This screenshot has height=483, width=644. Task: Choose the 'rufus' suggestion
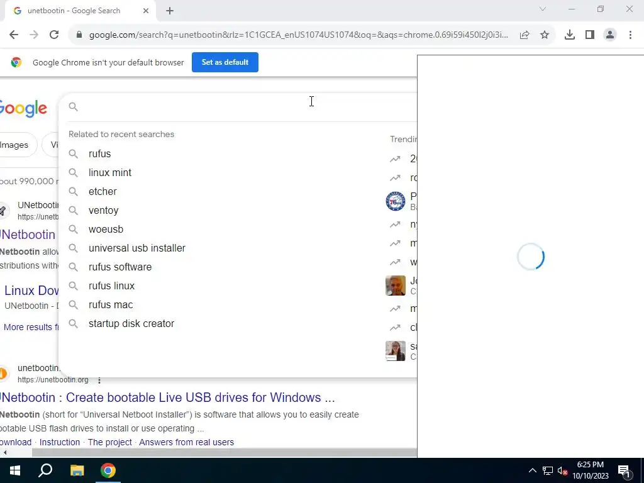[100, 153]
